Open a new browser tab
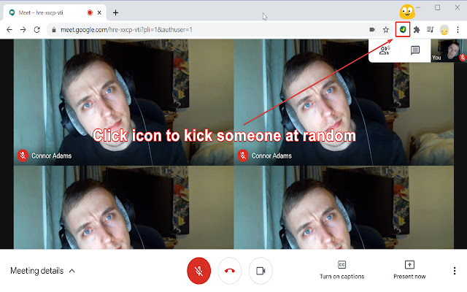This screenshot has width=467, height=292. tap(115, 12)
